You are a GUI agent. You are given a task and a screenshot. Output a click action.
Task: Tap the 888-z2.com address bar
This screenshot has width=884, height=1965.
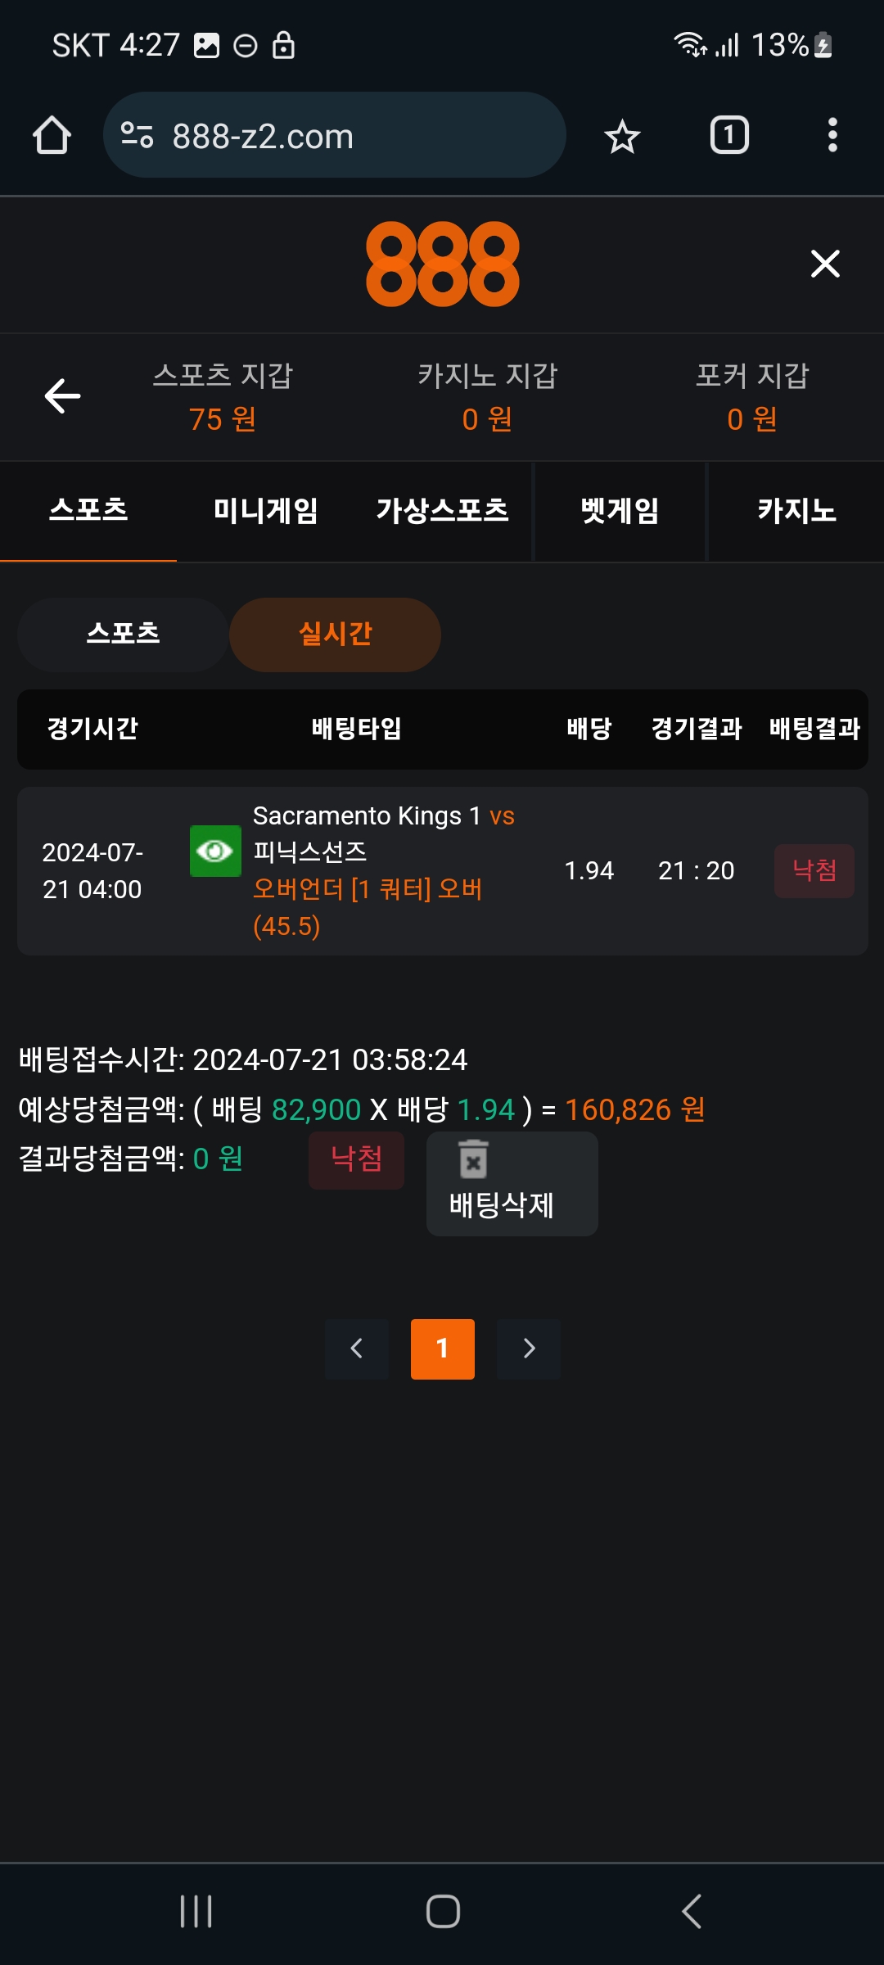tap(344, 135)
